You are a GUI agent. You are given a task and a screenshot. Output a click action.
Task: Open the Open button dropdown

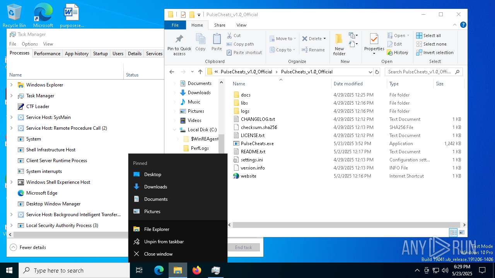pyautogui.click(x=408, y=36)
